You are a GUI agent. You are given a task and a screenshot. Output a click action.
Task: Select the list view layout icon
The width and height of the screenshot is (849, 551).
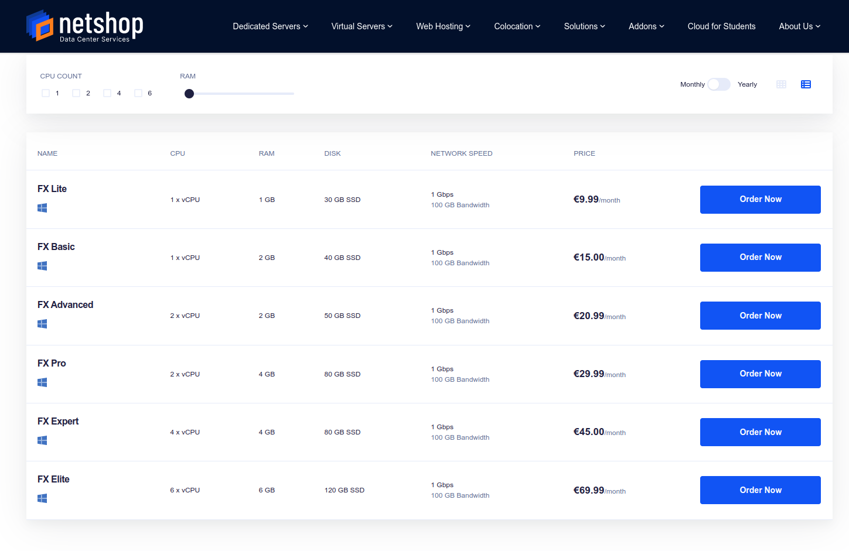806,84
